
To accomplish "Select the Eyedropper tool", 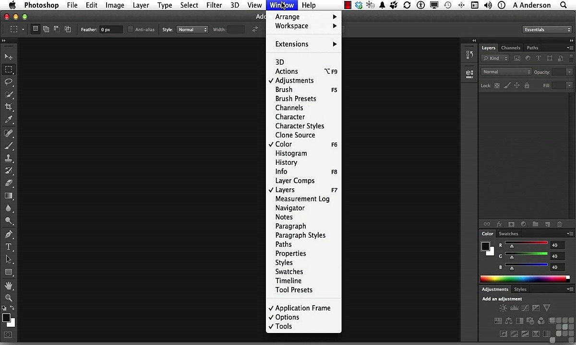I will coord(9,119).
